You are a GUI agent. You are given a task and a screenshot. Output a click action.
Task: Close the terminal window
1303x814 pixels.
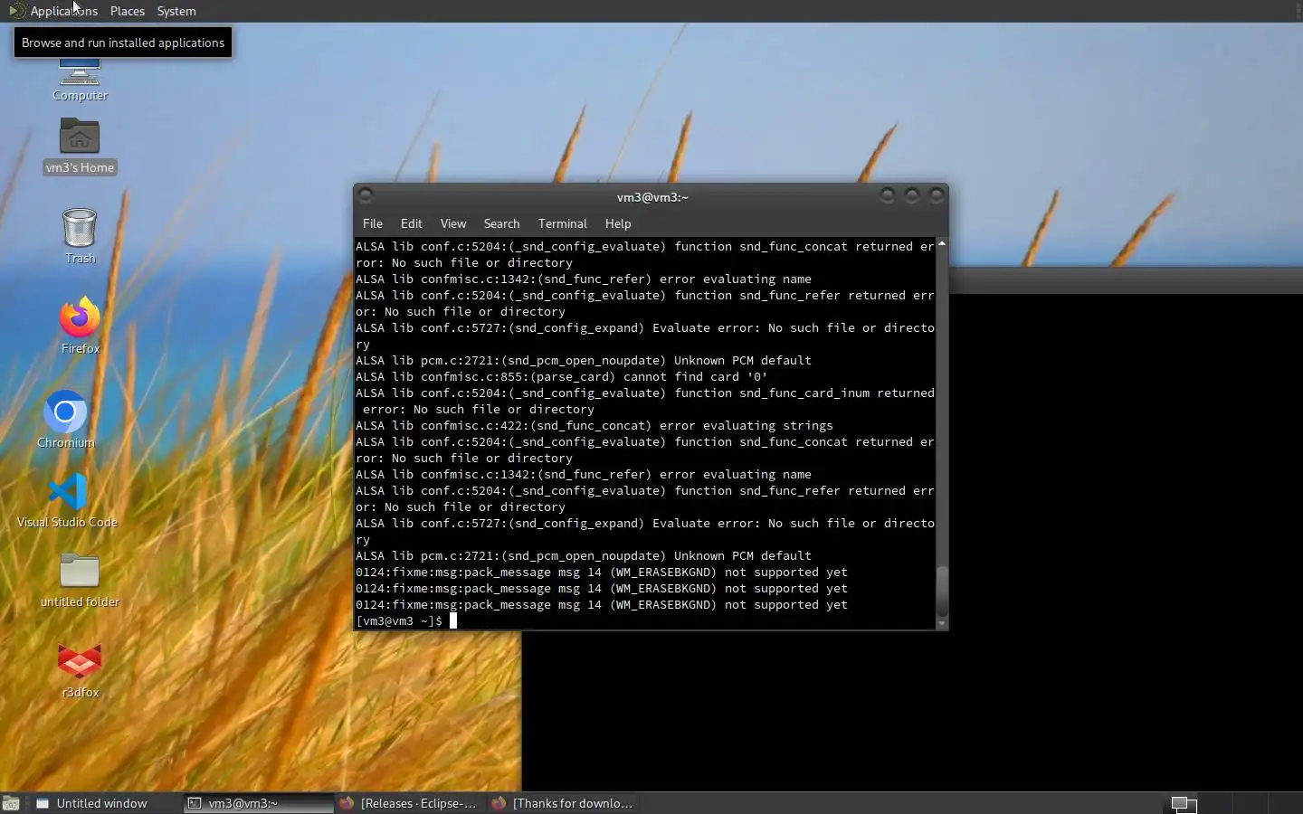937,195
